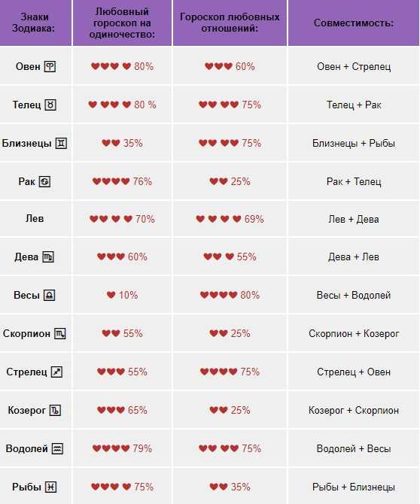Click the Aries zodiac symbol icon
The image size is (420, 504).
pos(50,66)
